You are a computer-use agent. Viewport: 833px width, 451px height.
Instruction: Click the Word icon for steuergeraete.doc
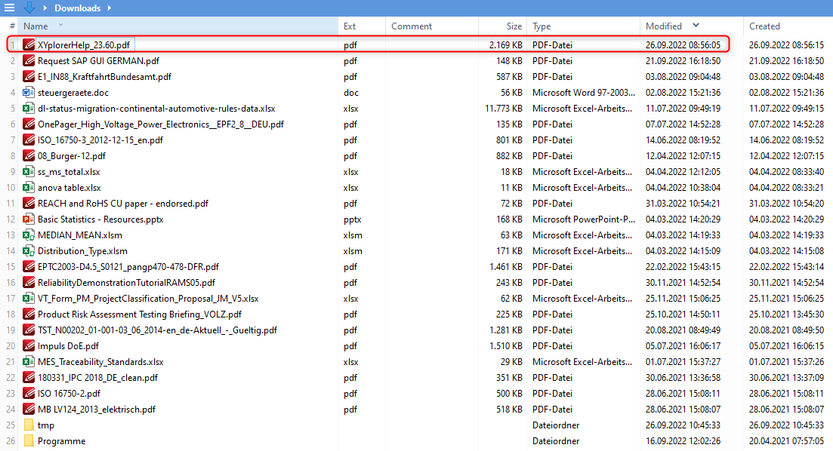(29, 93)
